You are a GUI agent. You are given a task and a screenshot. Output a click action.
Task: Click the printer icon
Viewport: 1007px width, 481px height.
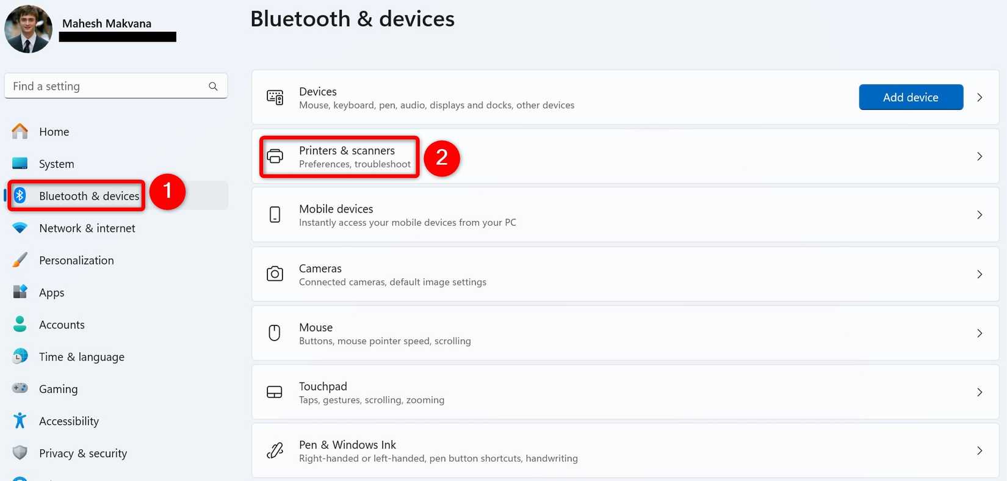(x=275, y=156)
